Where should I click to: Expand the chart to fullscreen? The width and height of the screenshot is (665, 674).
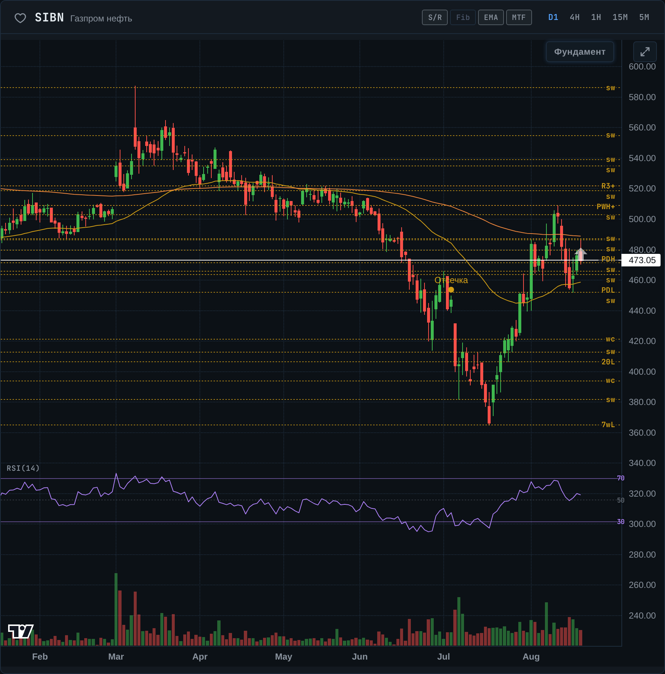point(645,52)
